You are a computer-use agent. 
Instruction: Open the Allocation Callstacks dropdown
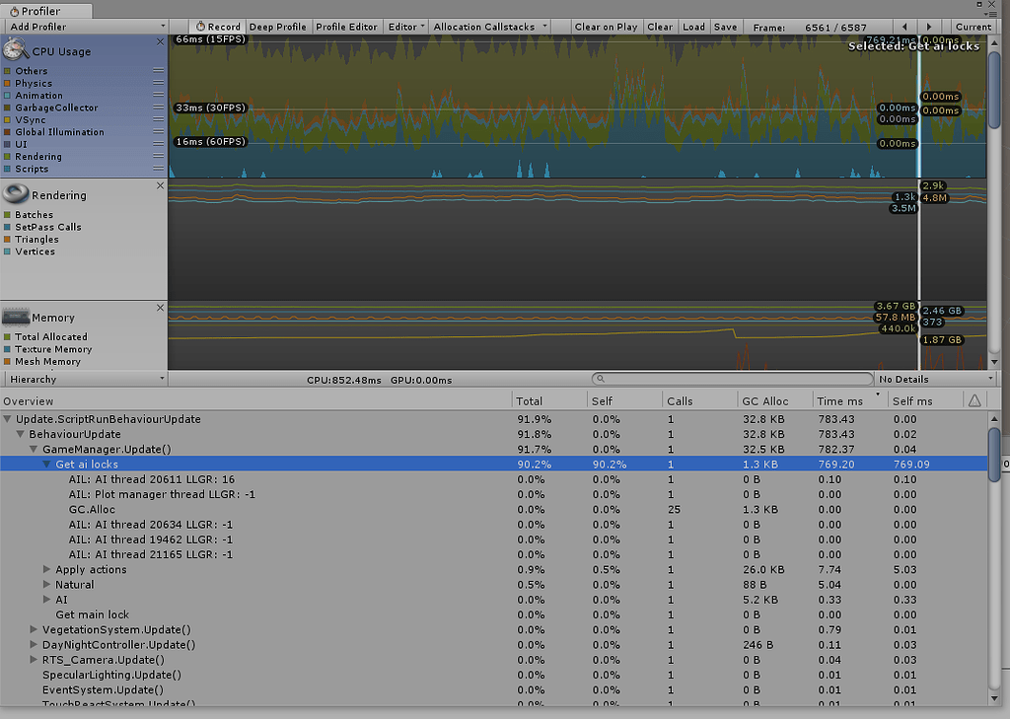[491, 27]
